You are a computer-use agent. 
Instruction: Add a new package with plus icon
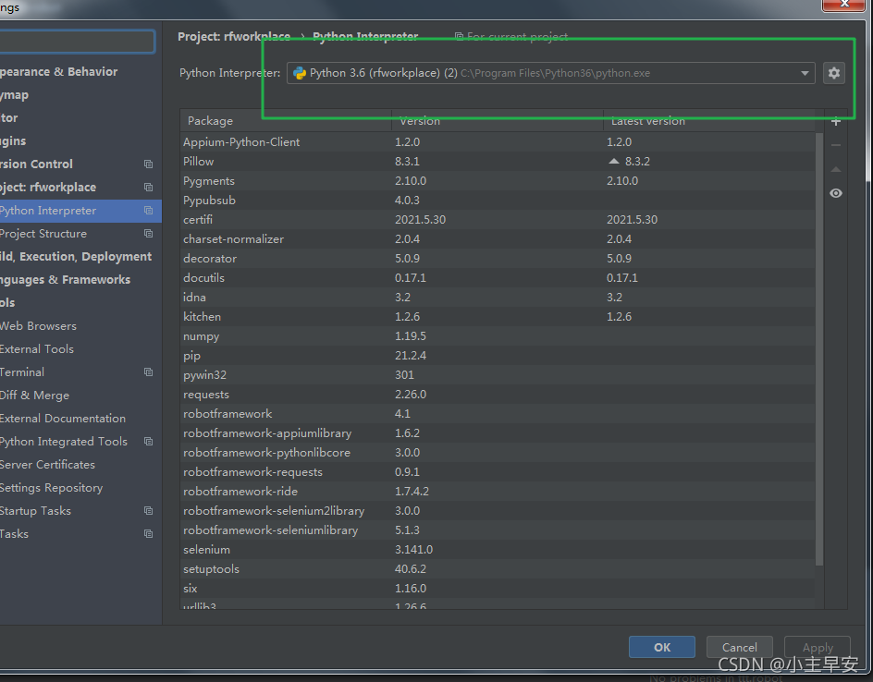coord(836,122)
